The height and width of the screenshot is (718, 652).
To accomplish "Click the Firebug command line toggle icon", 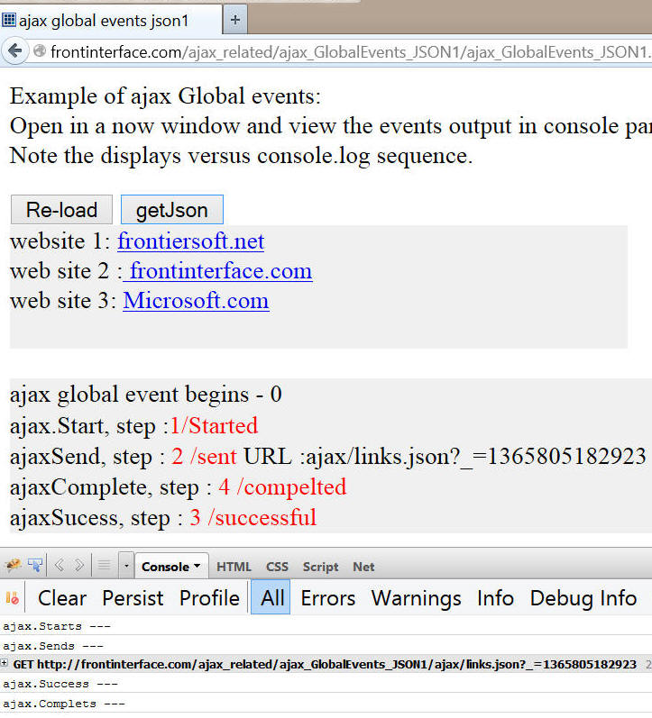I will point(104,566).
